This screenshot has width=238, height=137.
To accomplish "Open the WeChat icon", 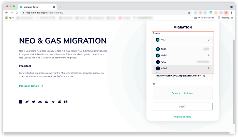I will (46, 102).
